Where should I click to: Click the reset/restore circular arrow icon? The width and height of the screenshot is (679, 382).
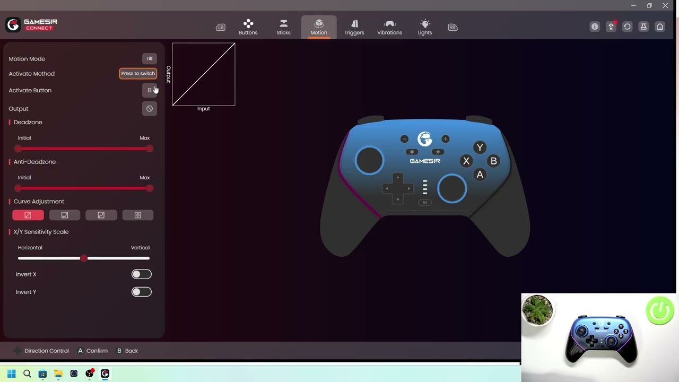627,27
